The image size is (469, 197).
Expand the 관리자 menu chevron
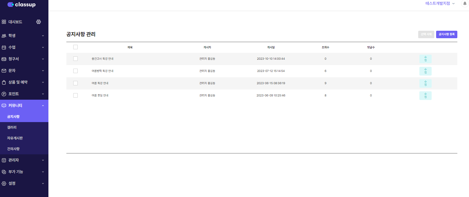pyautogui.click(x=43, y=160)
